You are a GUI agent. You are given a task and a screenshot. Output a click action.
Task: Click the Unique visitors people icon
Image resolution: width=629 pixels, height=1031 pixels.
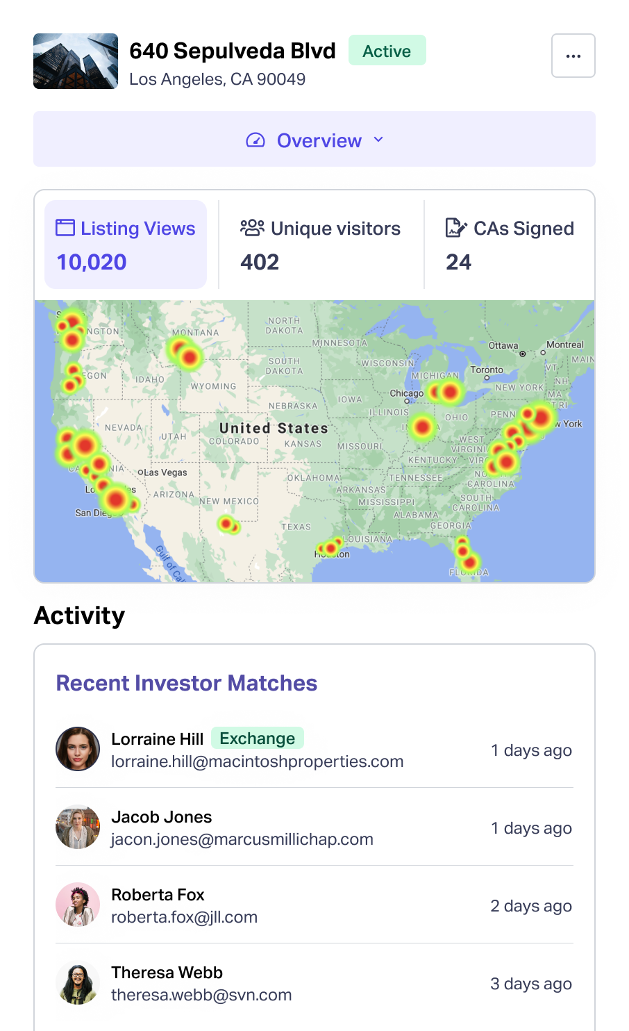pyautogui.click(x=252, y=228)
